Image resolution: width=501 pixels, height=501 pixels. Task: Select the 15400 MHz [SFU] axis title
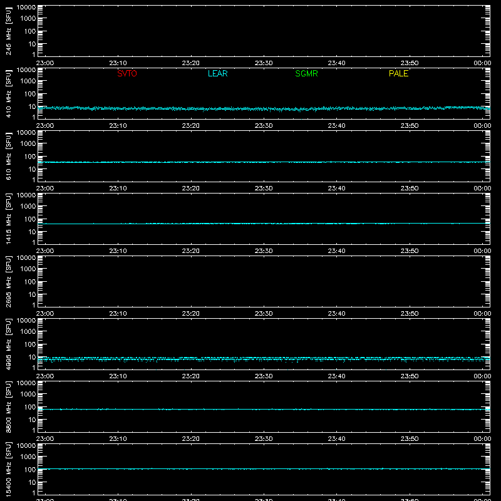click(x=8, y=469)
